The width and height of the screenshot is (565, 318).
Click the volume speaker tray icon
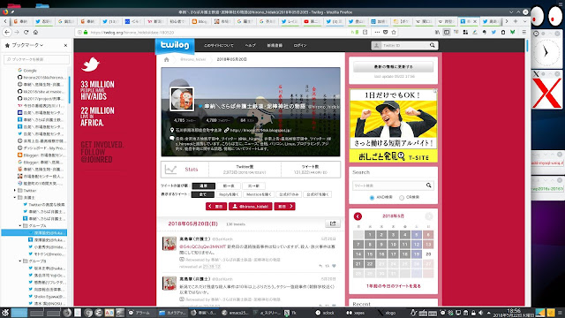click(x=480, y=313)
